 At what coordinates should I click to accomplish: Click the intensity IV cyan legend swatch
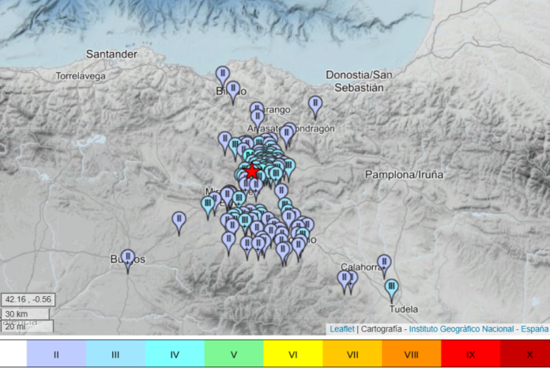pos(175,355)
